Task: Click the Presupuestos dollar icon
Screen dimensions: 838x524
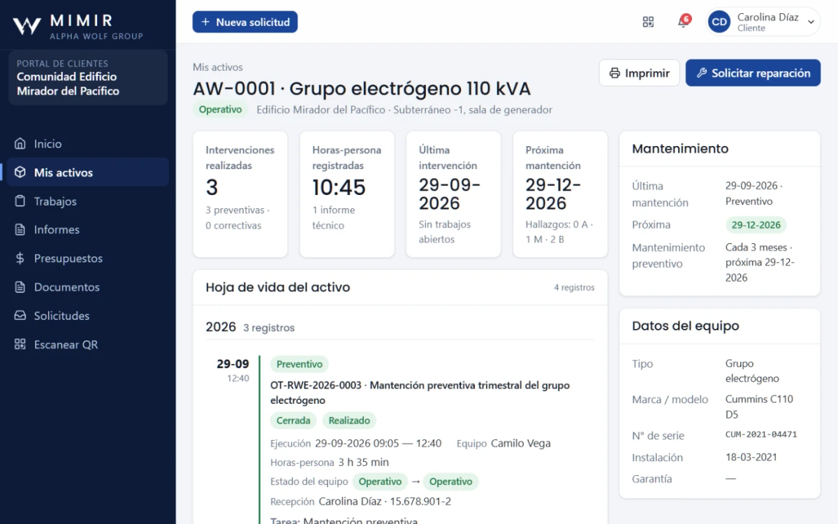Action: pyautogui.click(x=20, y=259)
